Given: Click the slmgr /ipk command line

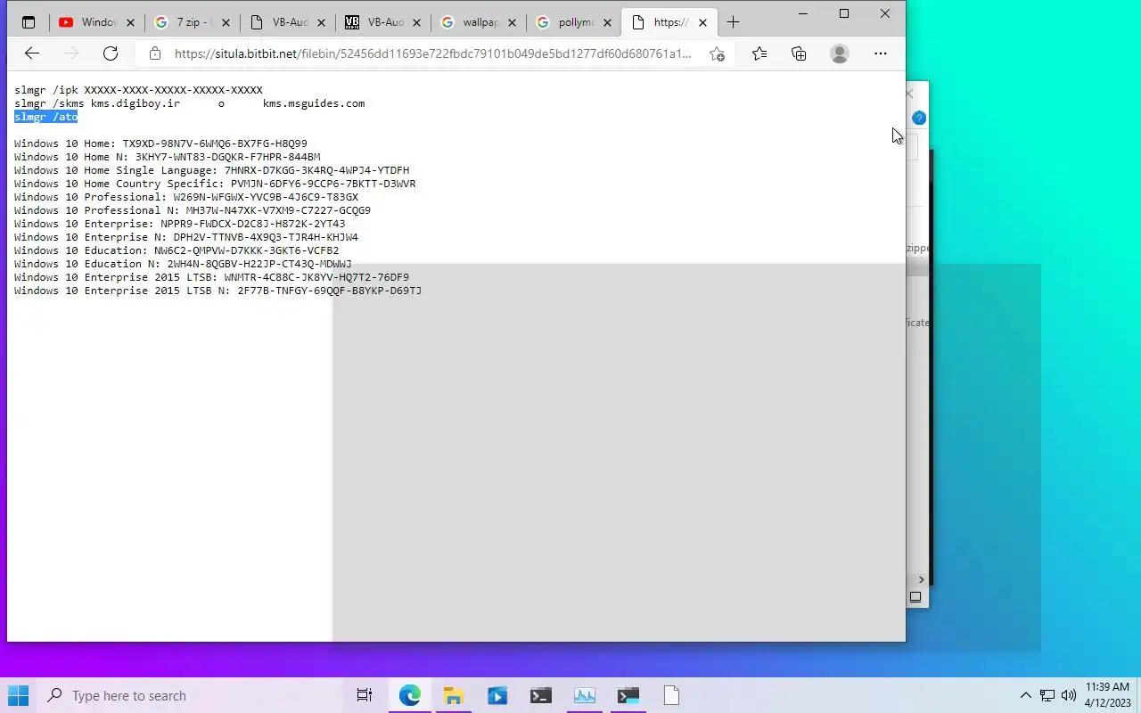Looking at the screenshot, I should tap(138, 90).
